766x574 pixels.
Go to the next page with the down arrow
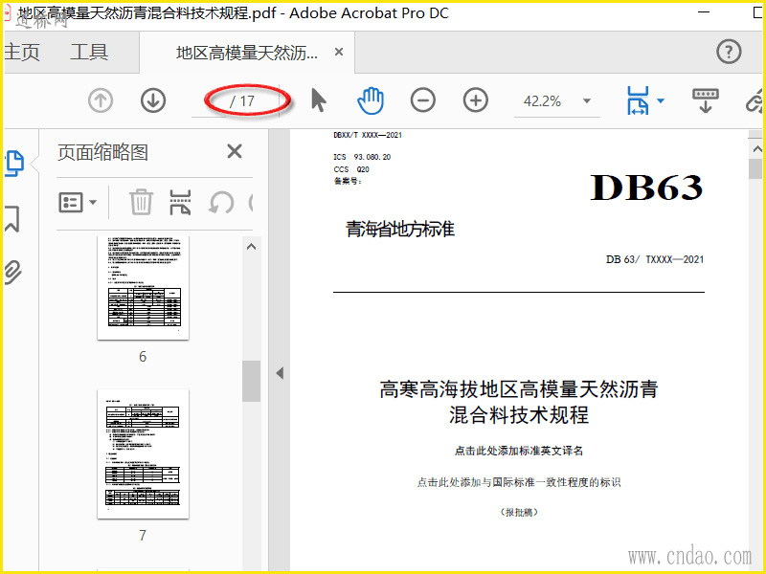tap(153, 101)
